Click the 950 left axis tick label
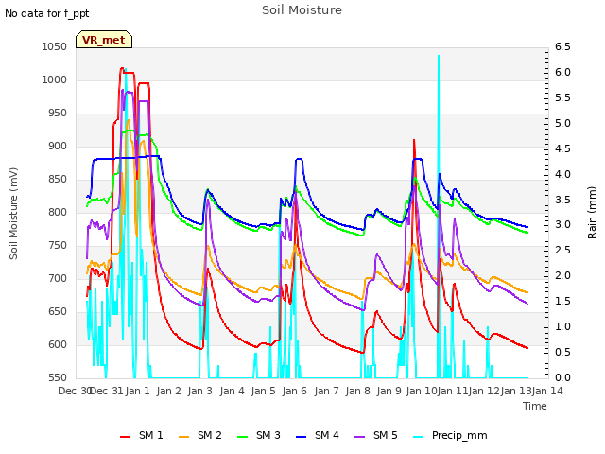Viewport: 605px width, 454px height. [x=58, y=113]
